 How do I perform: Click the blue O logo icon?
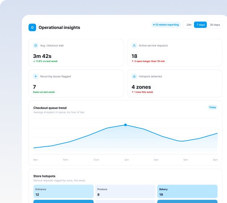32,28
